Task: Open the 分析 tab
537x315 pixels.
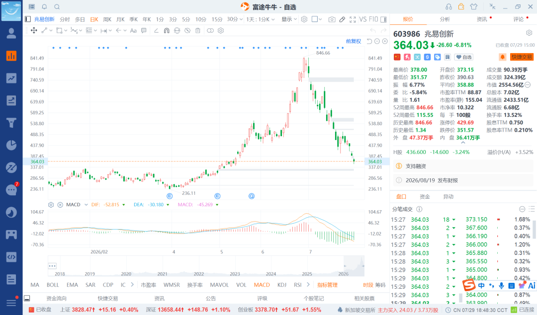Action: pyautogui.click(x=445, y=19)
